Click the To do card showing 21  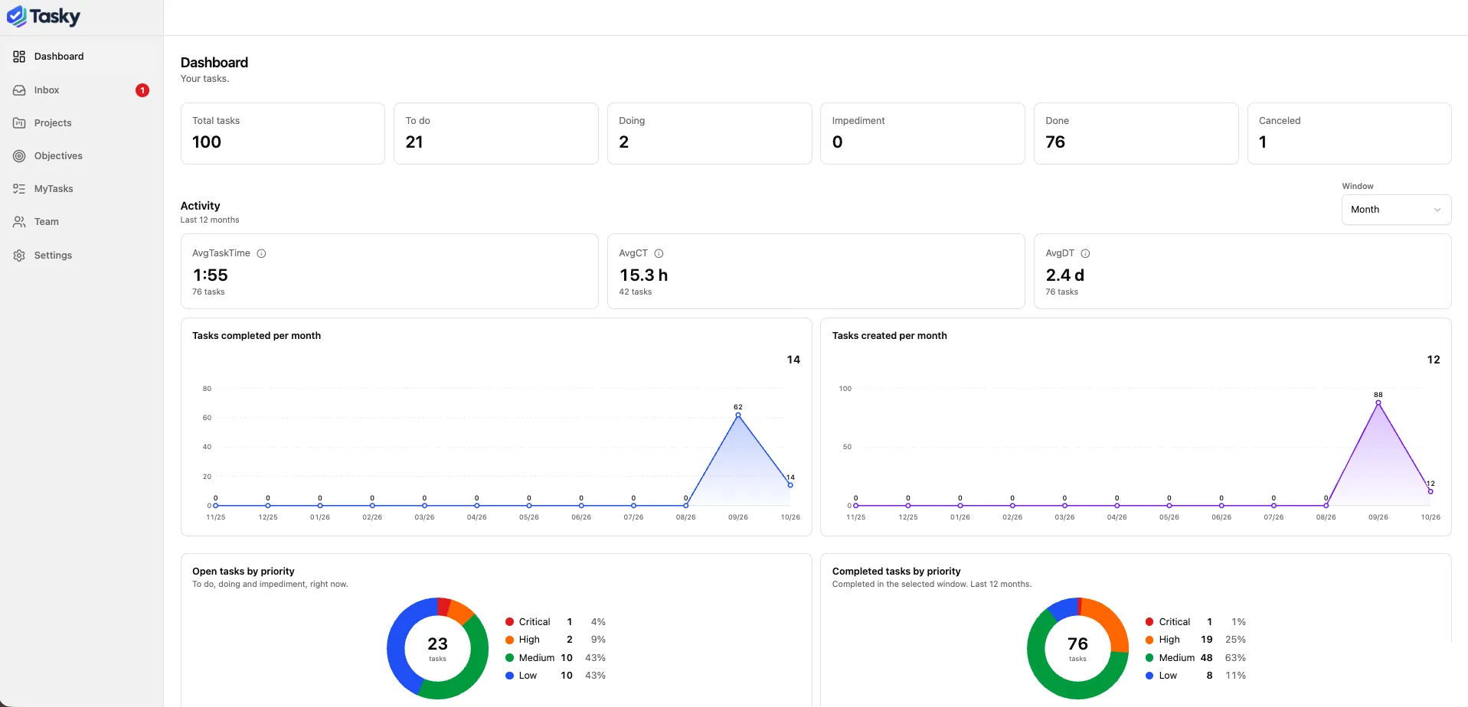click(496, 133)
